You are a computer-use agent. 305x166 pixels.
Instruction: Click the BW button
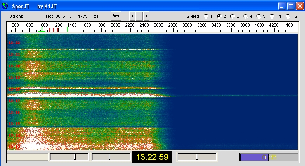click(x=116, y=16)
